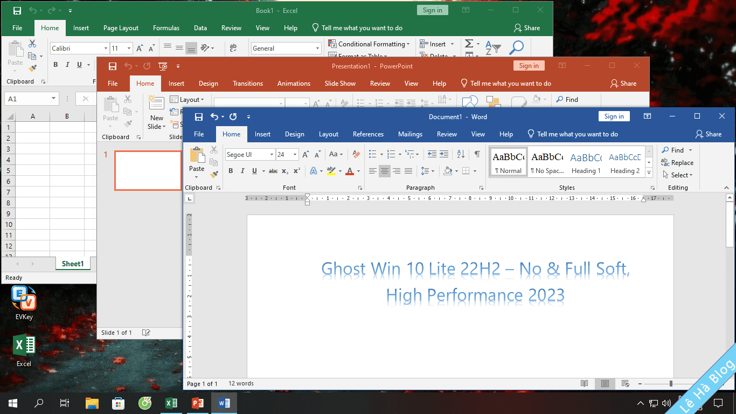Switch to the Transitions tab in PowerPoint
Image resolution: width=736 pixels, height=414 pixels.
(247, 84)
